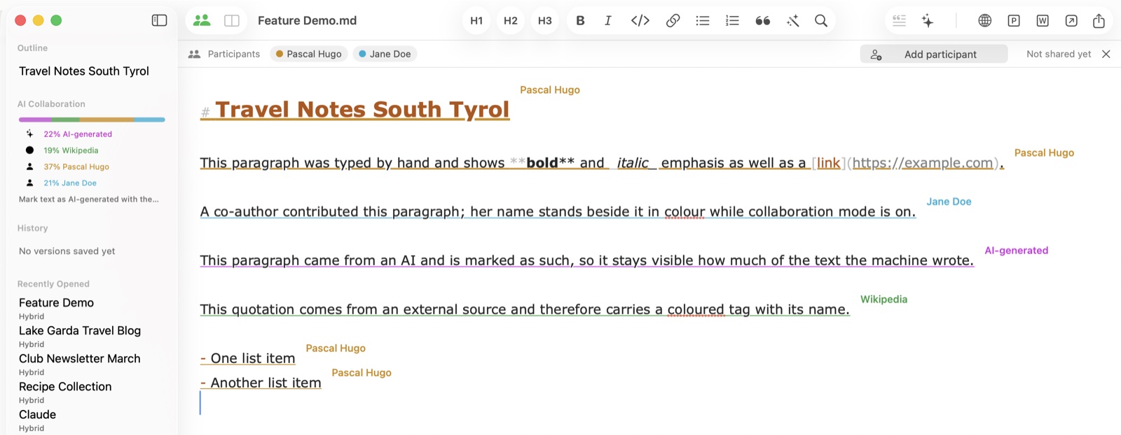
Task: Insert a block quote
Action: tap(763, 21)
